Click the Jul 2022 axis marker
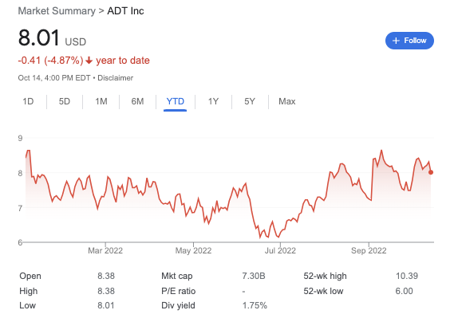 pyautogui.click(x=280, y=250)
